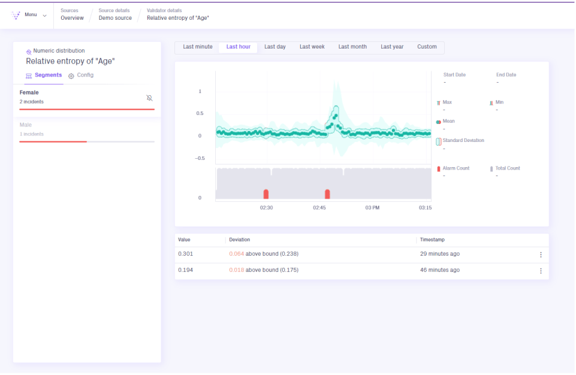Image resolution: width=576 pixels, height=375 pixels.
Task: Click the "2 incidents" text under Female
Action: tap(32, 102)
